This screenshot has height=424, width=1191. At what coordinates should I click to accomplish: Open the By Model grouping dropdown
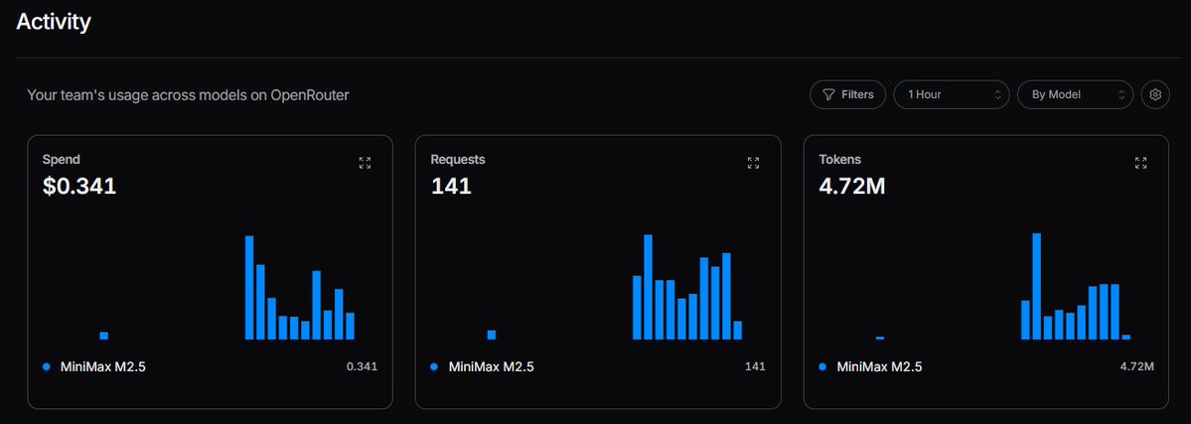pyautogui.click(x=1076, y=95)
